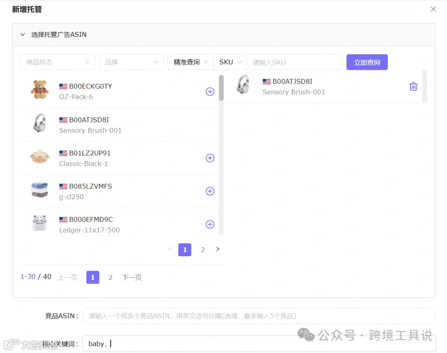Click ASIN text B00ECKG0TY
The image size is (447, 353).
[91, 86]
